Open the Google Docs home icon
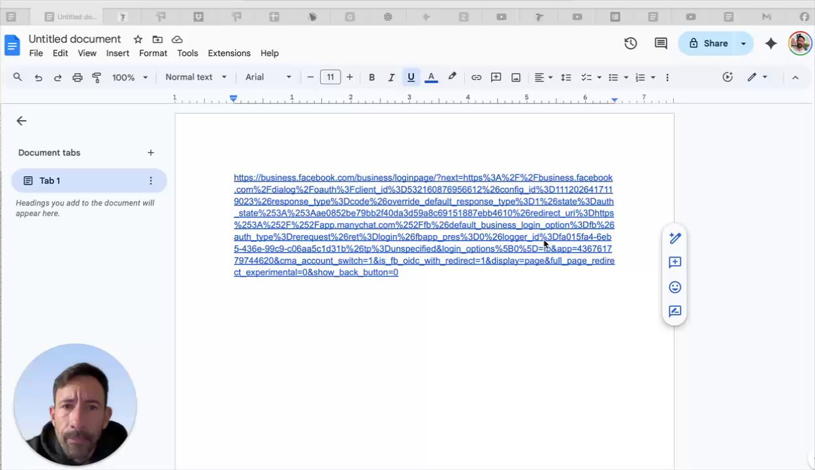This screenshot has width=815, height=470. click(12, 45)
